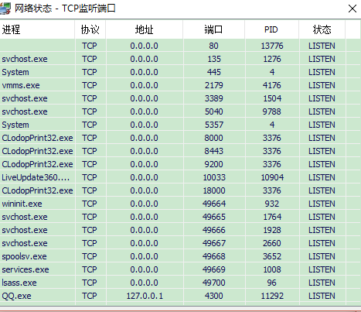Viewport: 361px width, 312px height.
Task: Click port 9200 cell
Action: click(x=214, y=164)
